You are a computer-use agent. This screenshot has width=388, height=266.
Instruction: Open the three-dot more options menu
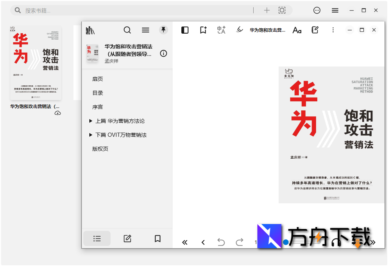coord(333,30)
